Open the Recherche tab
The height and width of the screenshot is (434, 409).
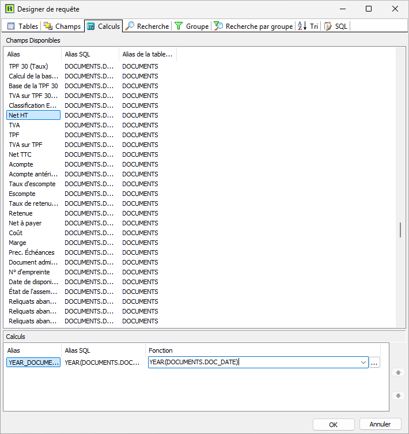click(x=147, y=27)
